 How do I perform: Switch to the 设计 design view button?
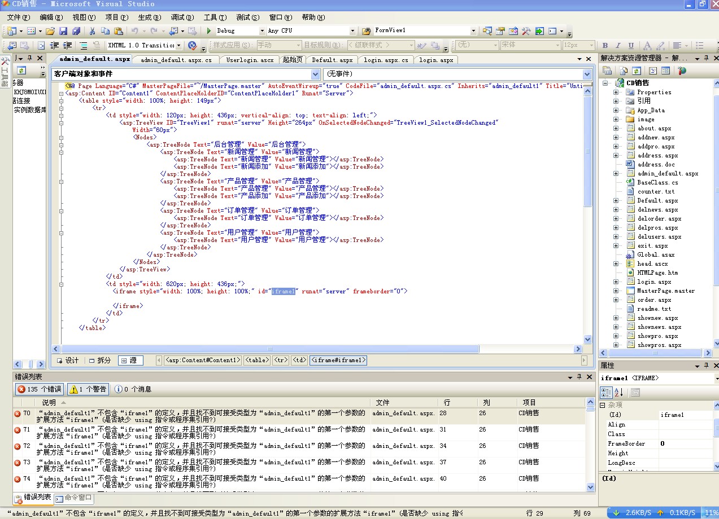click(x=67, y=360)
